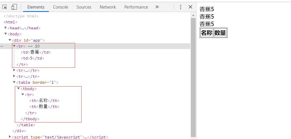291x139 pixels.
Task: Select the th containing 数量
Action: 44,107
